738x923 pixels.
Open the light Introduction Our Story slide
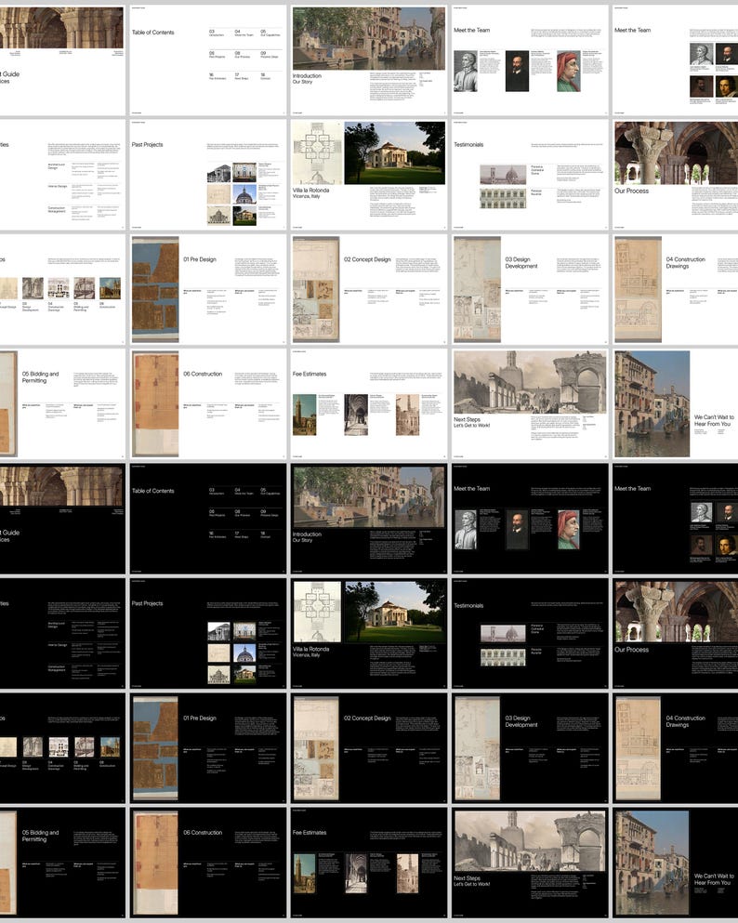[x=369, y=60]
